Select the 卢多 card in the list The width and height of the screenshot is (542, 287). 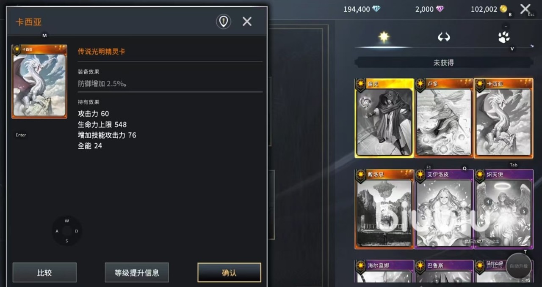pos(444,118)
